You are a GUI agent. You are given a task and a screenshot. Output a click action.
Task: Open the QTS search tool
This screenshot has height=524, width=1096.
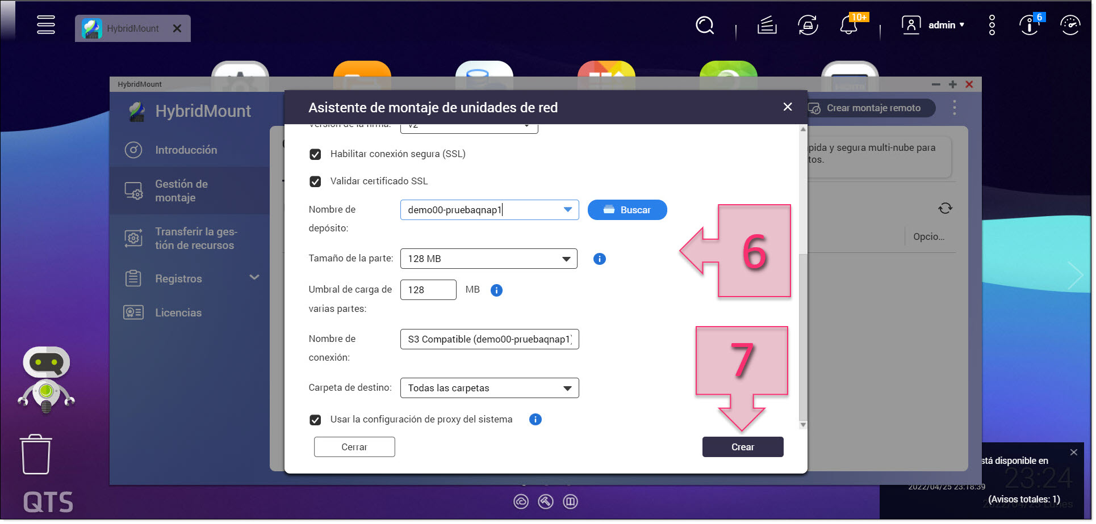pos(704,26)
